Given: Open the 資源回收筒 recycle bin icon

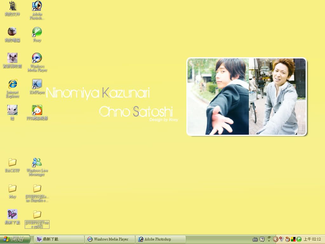Looking at the screenshot, I should click(x=12, y=58).
